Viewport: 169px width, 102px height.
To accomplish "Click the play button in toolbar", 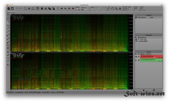I will [65, 8].
